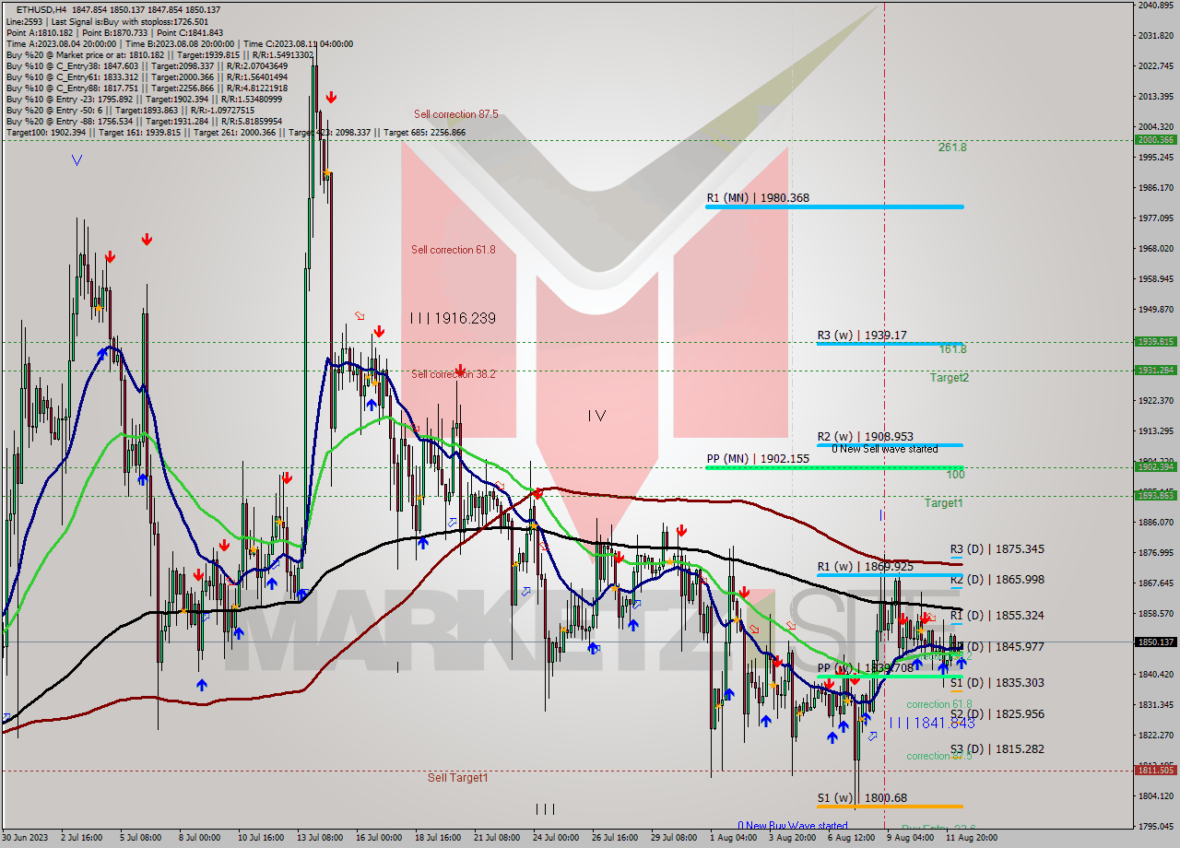Click the red 1811.505 price tag on axis

coord(1155,770)
